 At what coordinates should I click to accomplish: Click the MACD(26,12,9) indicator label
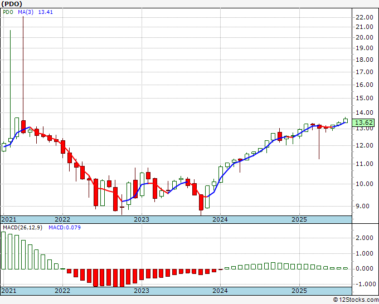[x=22, y=228]
